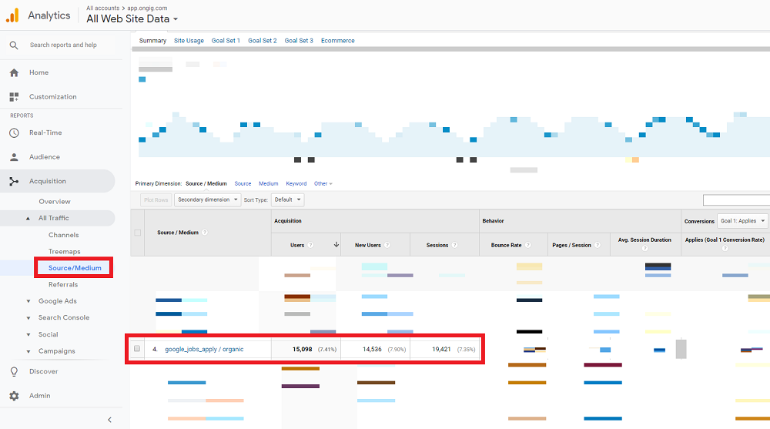
Task: Switch to the Site Usage tab
Action: pyautogui.click(x=189, y=41)
